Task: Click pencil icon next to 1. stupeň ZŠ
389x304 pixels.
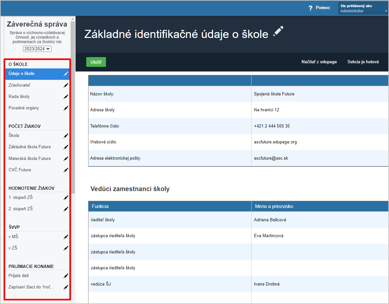Action: coord(66,198)
